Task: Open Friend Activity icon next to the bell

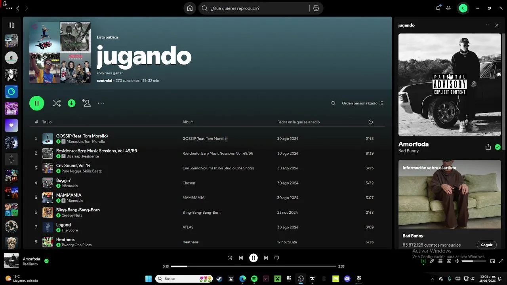Action: 448,8
